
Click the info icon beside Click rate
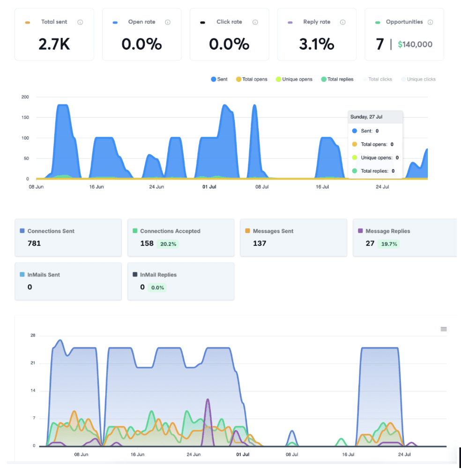click(x=255, y=22)
